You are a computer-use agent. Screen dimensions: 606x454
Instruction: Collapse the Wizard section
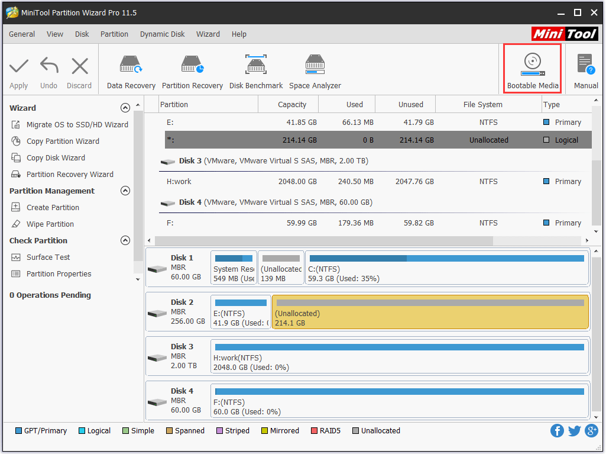[125, 108]
